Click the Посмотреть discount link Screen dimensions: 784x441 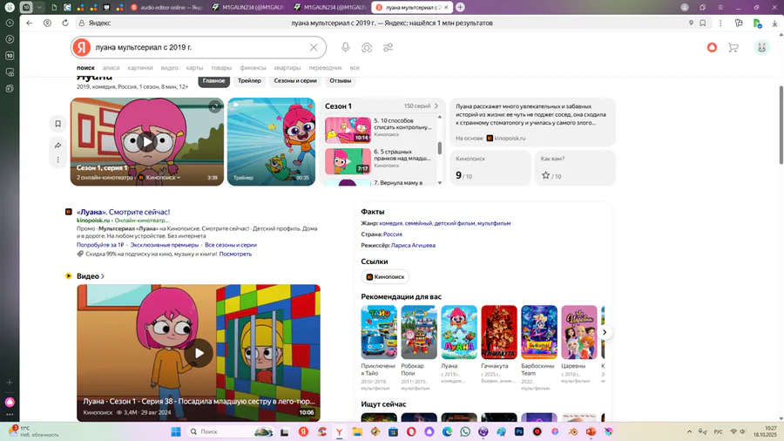[x=235, y=254]
